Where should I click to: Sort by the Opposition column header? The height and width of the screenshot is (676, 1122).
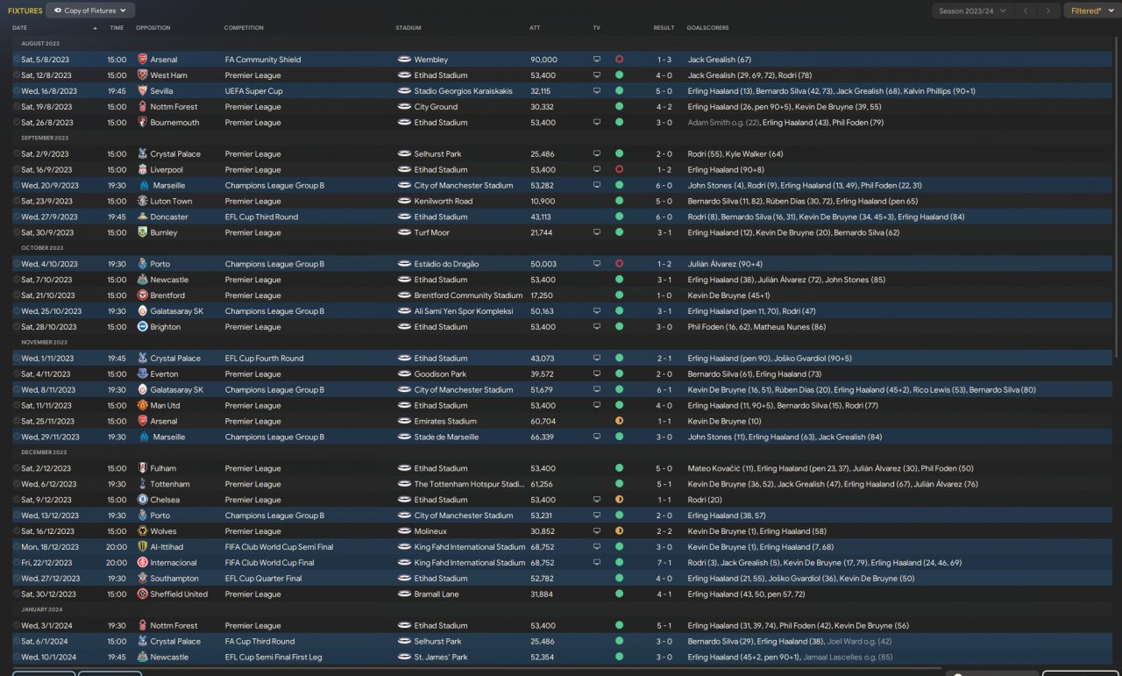pos(153,28)
